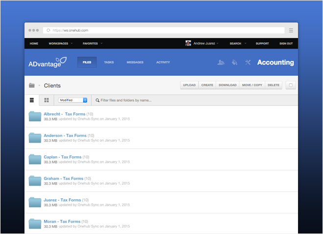Switch to list view
The image size is (323, 234).
[32, 100]
